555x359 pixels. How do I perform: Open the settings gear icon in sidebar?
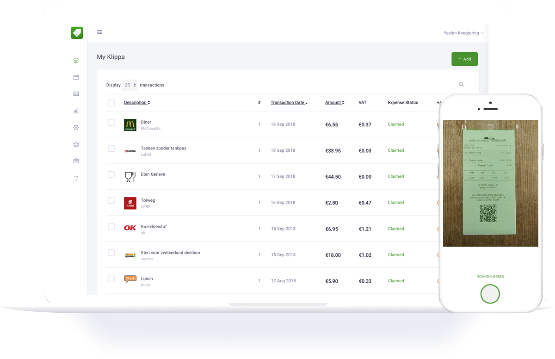[76, 128]
